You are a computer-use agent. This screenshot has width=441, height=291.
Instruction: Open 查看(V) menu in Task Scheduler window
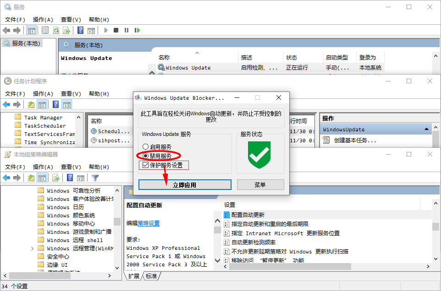tap(71, 94)
